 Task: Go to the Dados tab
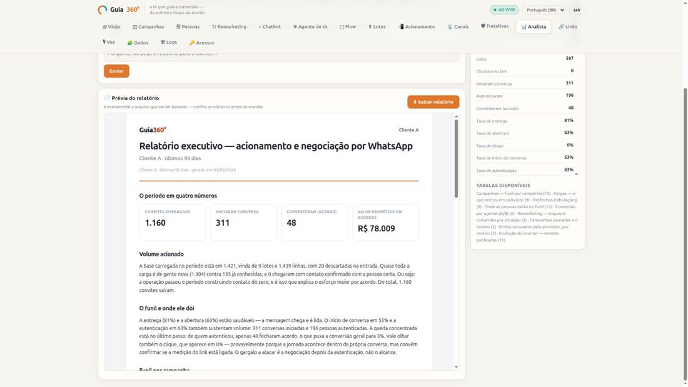coord(138,43)
